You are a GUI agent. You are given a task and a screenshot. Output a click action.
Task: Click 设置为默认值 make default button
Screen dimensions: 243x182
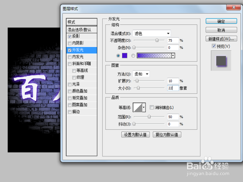[x=135, y=135]
